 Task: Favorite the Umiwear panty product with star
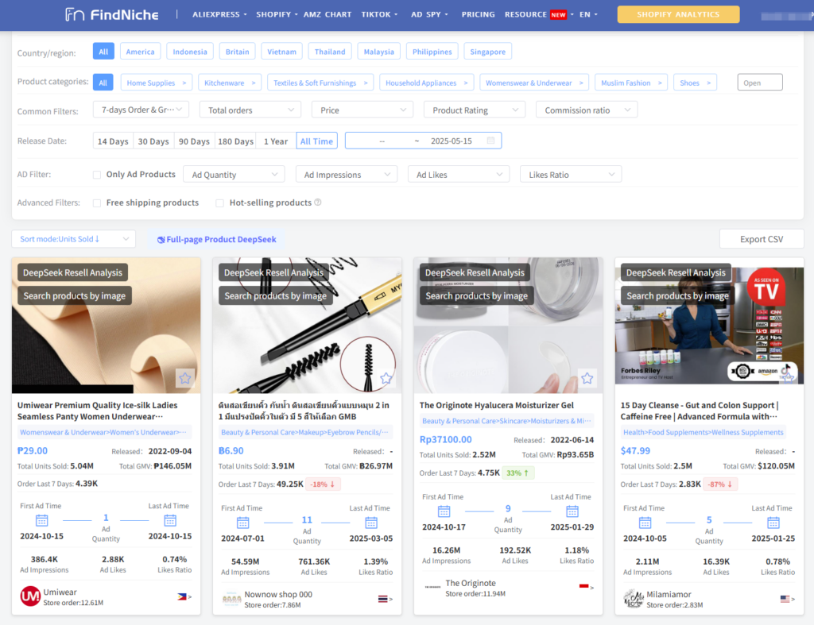pos(184,378)
